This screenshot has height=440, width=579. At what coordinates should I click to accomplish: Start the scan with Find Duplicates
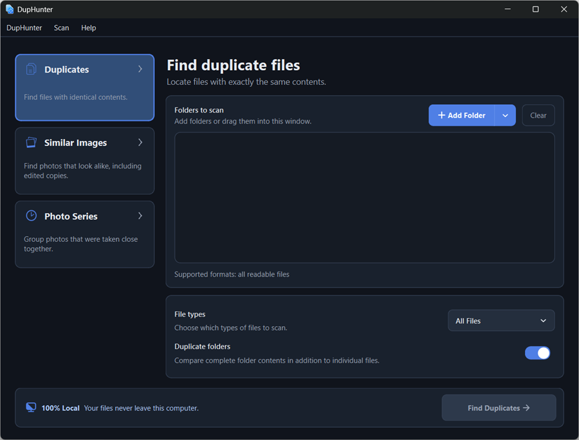click(499, 408)
